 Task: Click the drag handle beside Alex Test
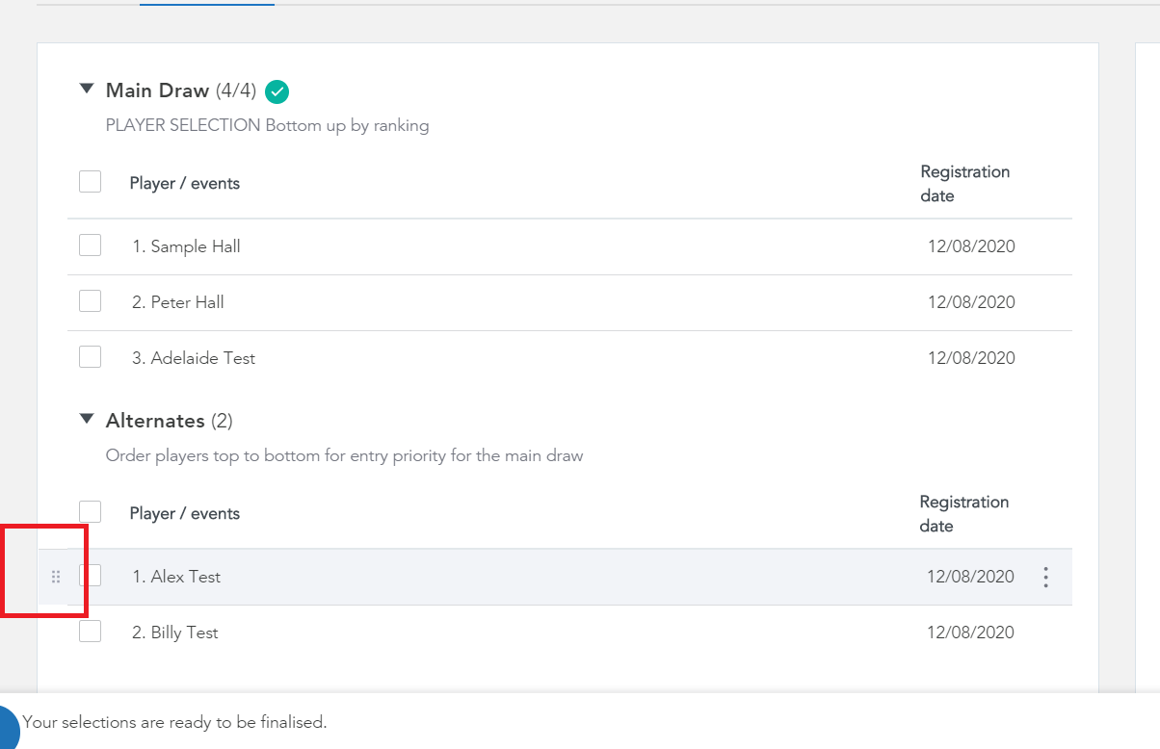[x=56, y=577]
